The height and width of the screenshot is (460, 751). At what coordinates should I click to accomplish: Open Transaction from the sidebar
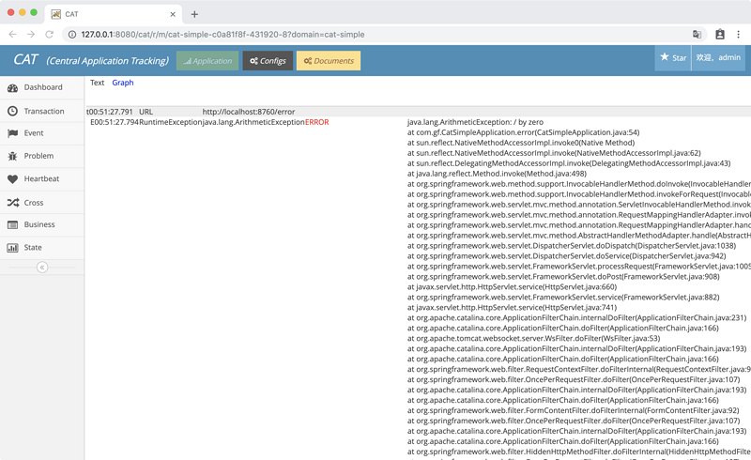coord(44,111)
